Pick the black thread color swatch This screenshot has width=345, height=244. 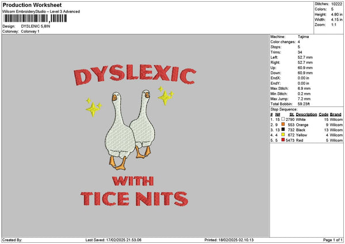283,129
